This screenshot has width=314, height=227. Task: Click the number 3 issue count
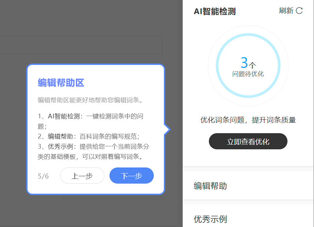[x=244, y=63]
